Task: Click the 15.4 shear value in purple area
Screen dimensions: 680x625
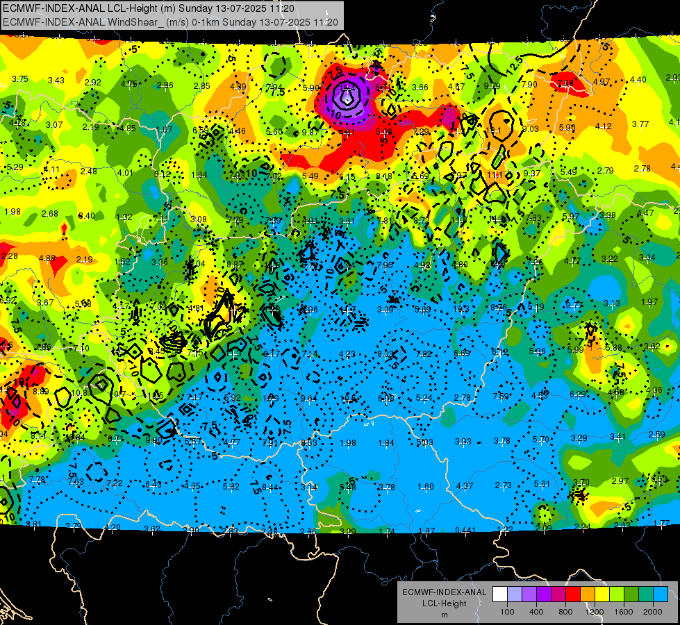Action: tap(347, 88)
